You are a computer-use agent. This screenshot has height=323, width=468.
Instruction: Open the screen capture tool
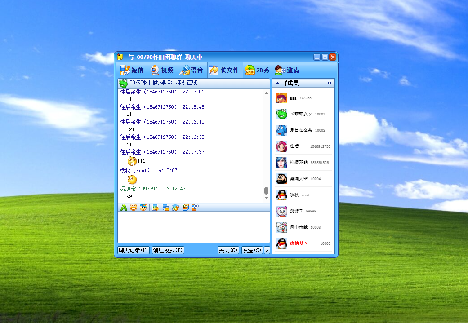[165, 207]
